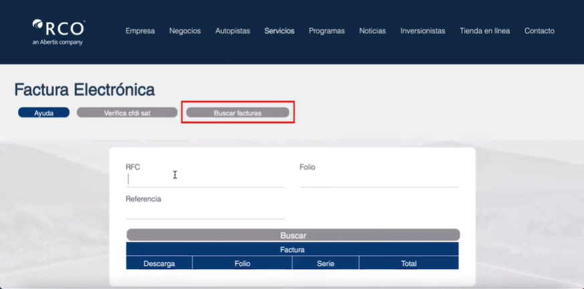Select Servicios in navigation bar

[279, 31]
